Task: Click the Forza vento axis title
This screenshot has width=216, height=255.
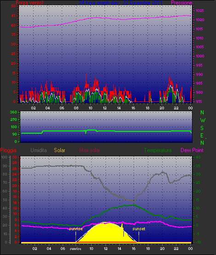Action: click(29, 3)
